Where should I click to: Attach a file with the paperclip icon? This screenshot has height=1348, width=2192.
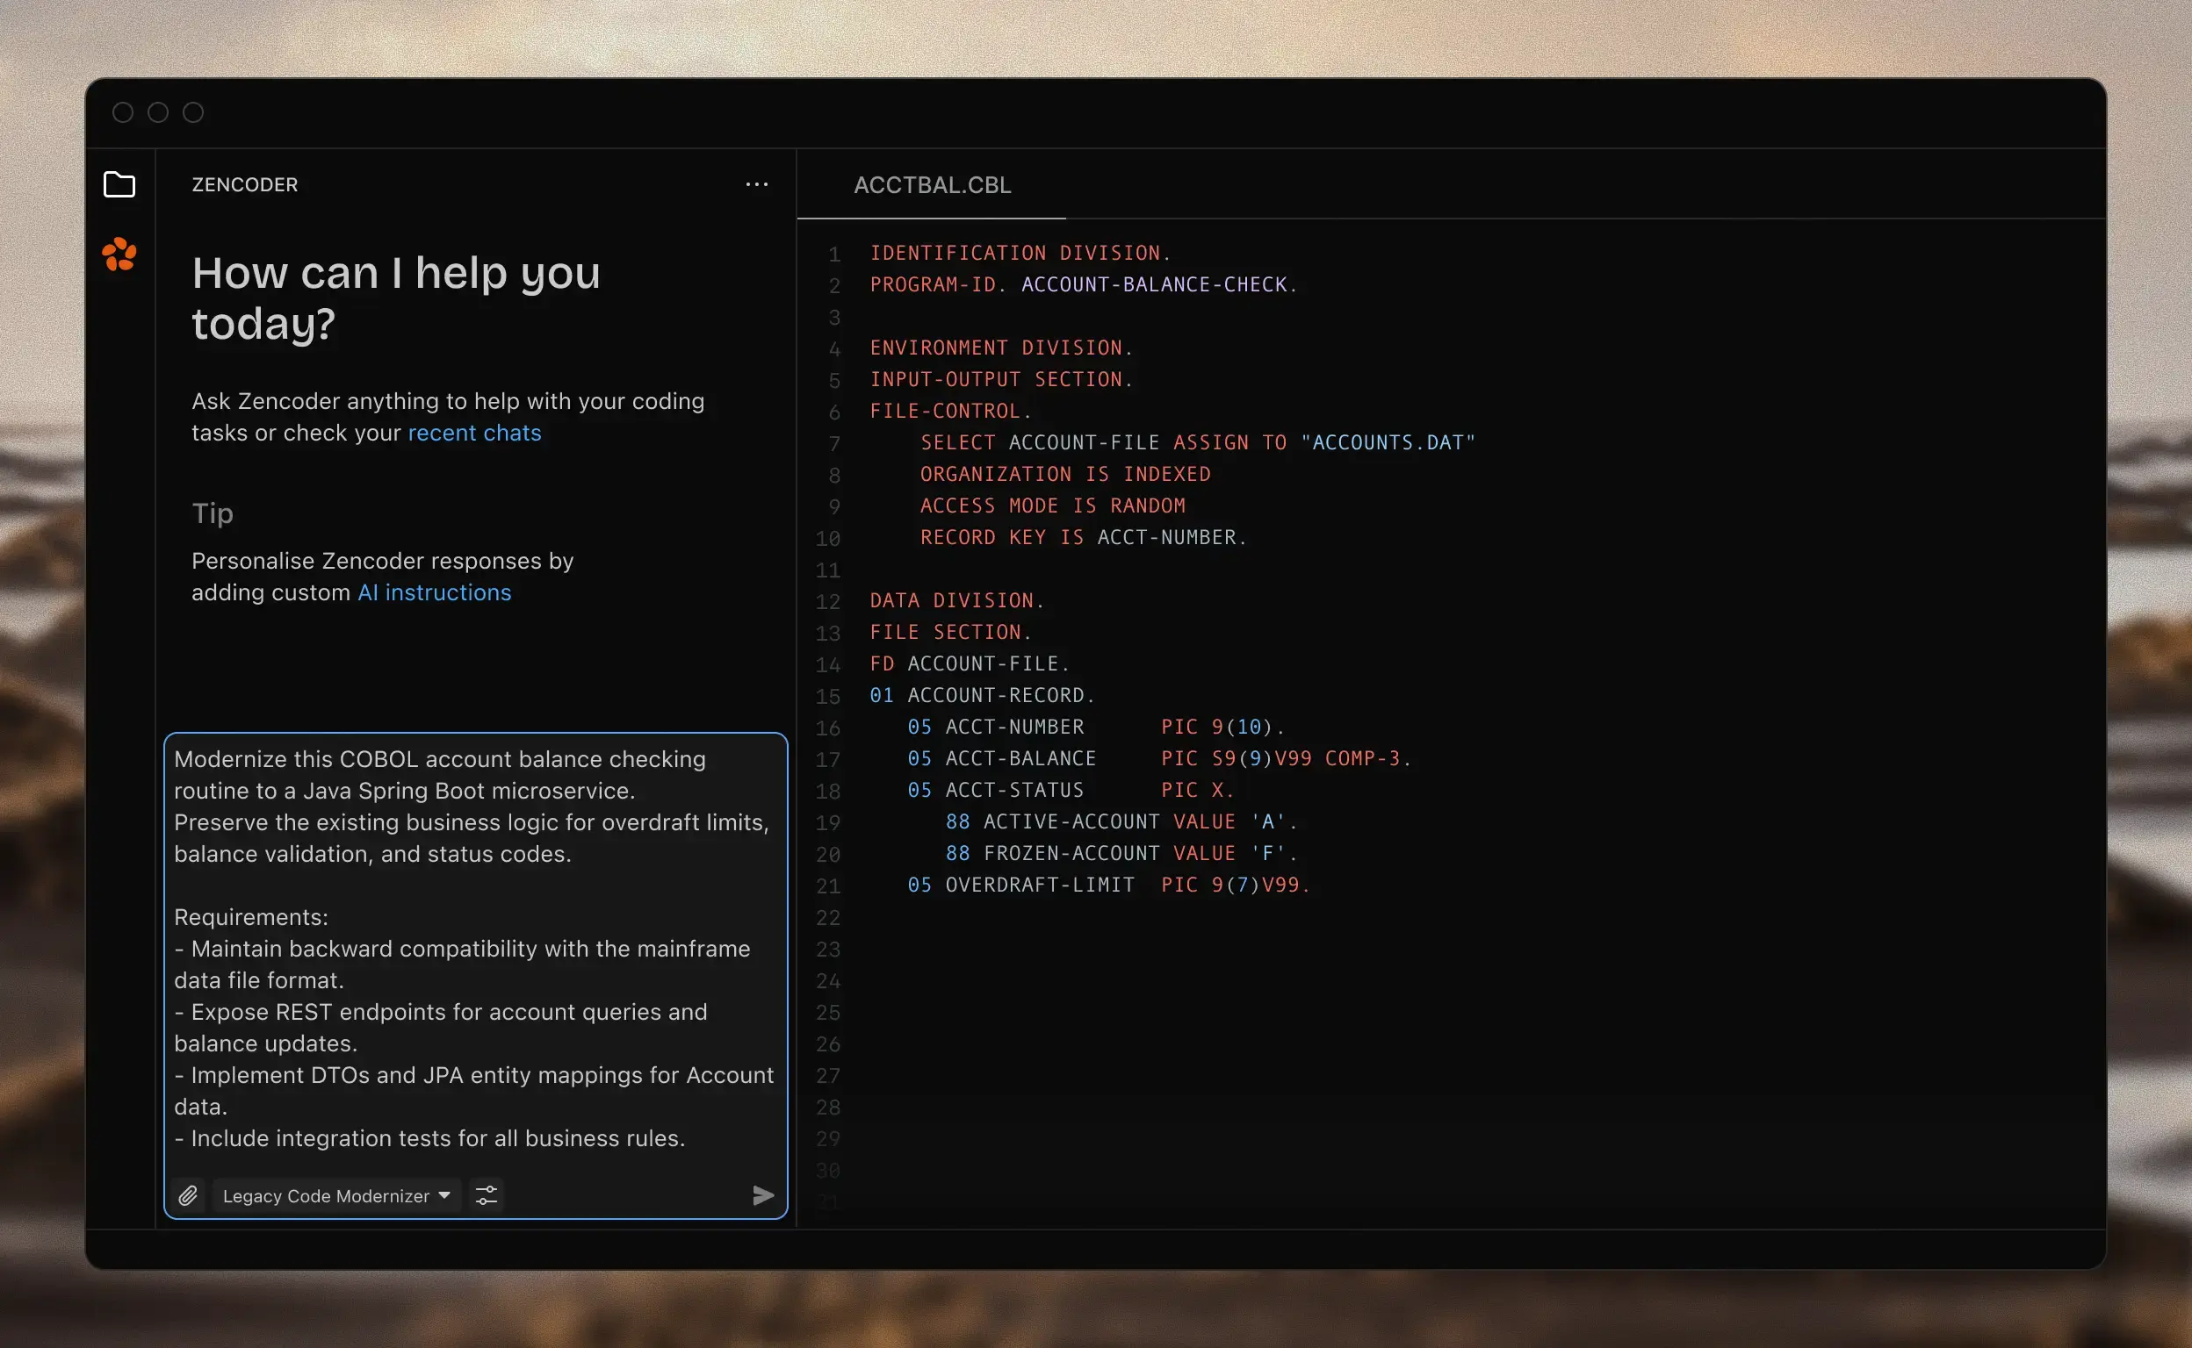[x=187, y=1195]
